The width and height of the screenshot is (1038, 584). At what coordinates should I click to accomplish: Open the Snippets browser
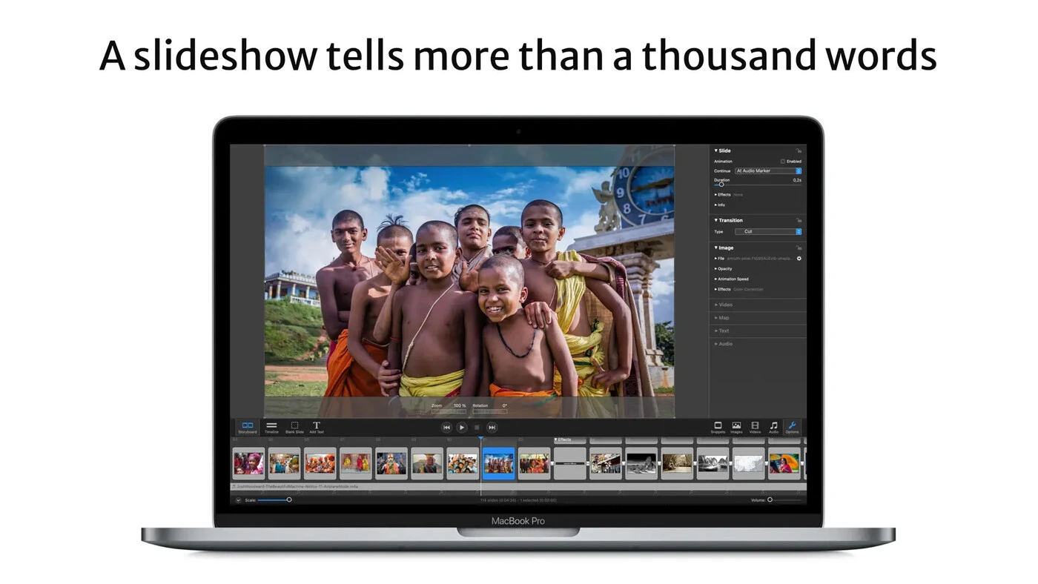coord(718,428)
